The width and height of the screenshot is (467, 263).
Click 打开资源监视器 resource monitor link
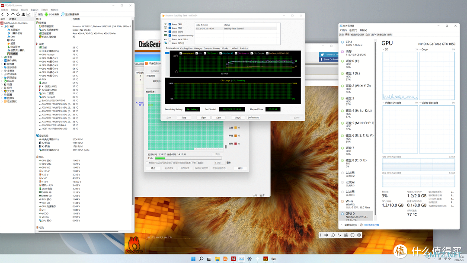coord(371,225)
